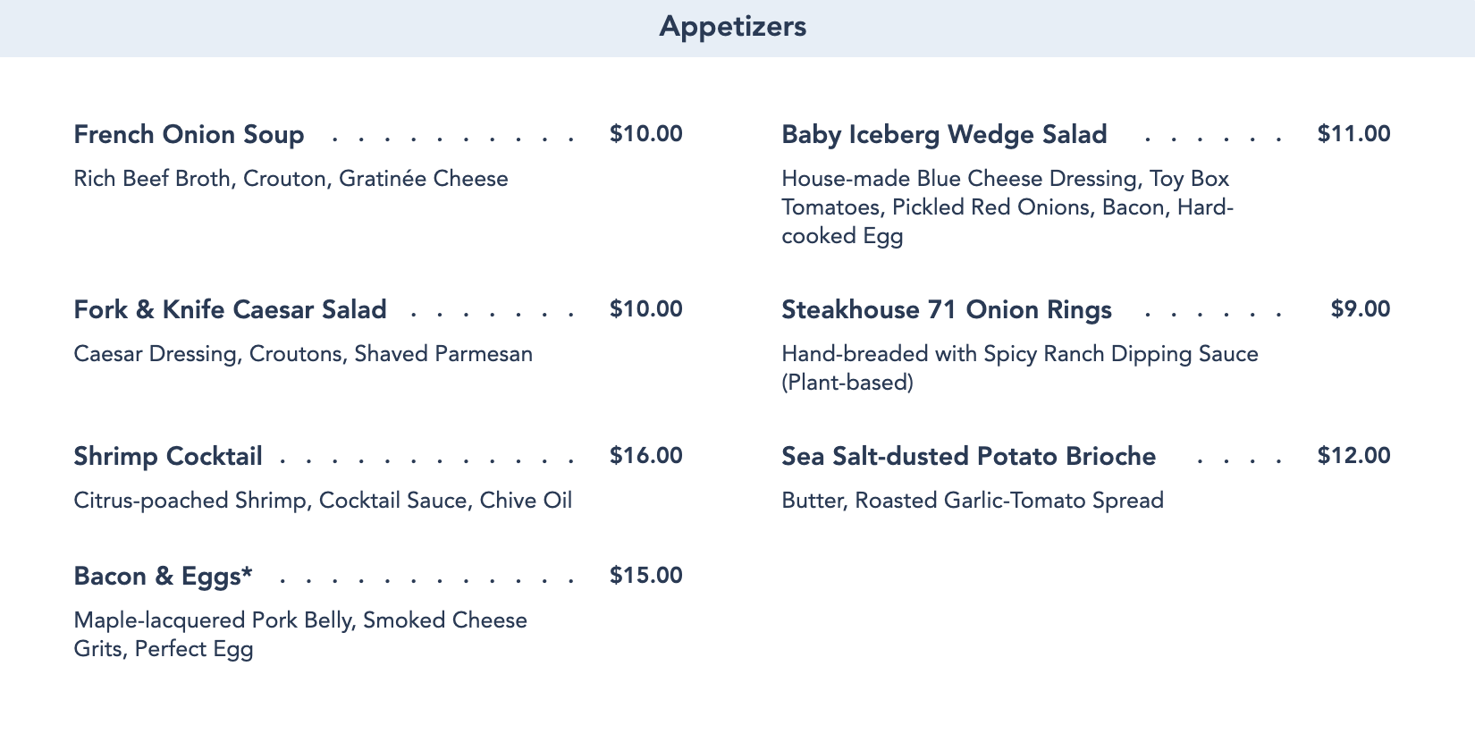1475x742 pixels.
Task: Select the Shrimp Cocktail menu item
Action: (x=168, y=457)
